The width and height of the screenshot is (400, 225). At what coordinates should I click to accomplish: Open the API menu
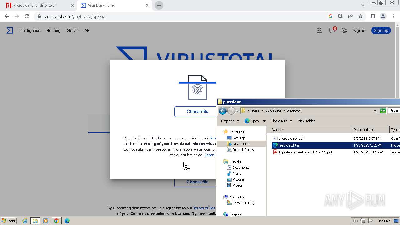point(87,30)
